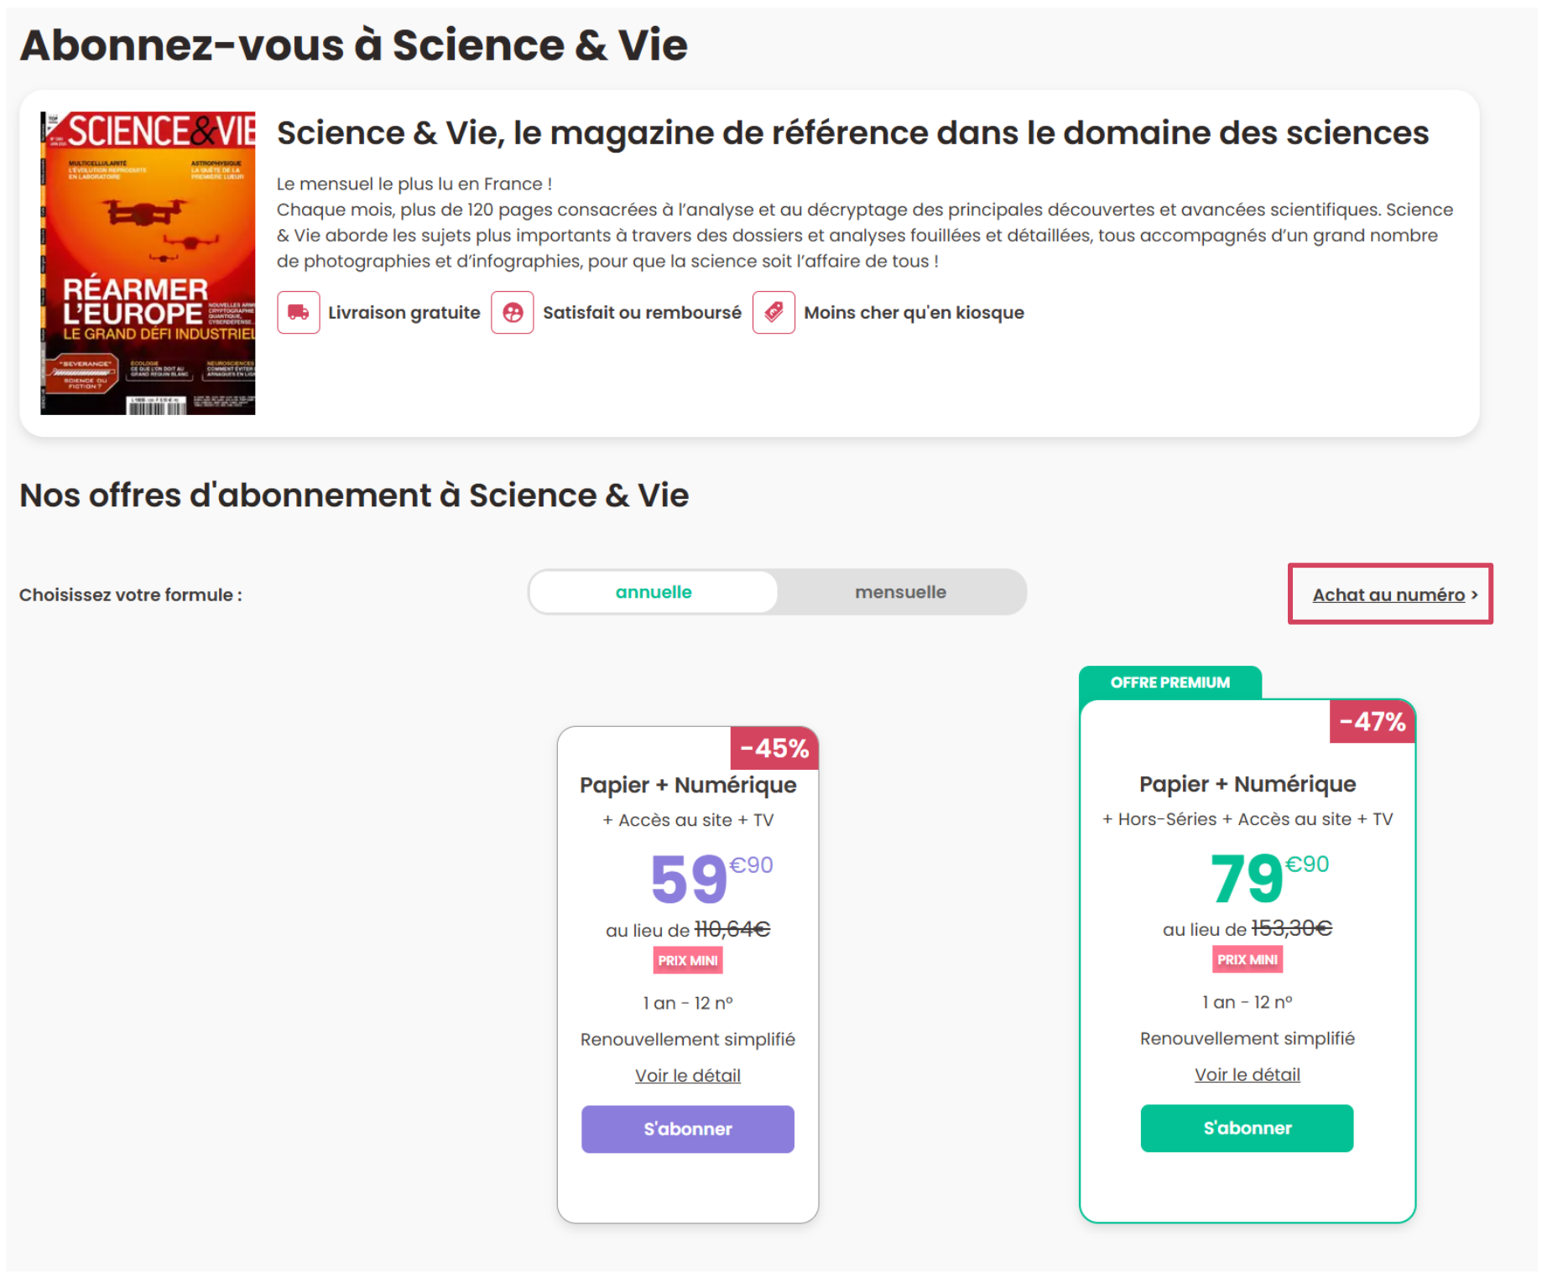Click the arrow chevron beside 'Achat au numéro'
1542x1272 pixels.
point(1476,594)
